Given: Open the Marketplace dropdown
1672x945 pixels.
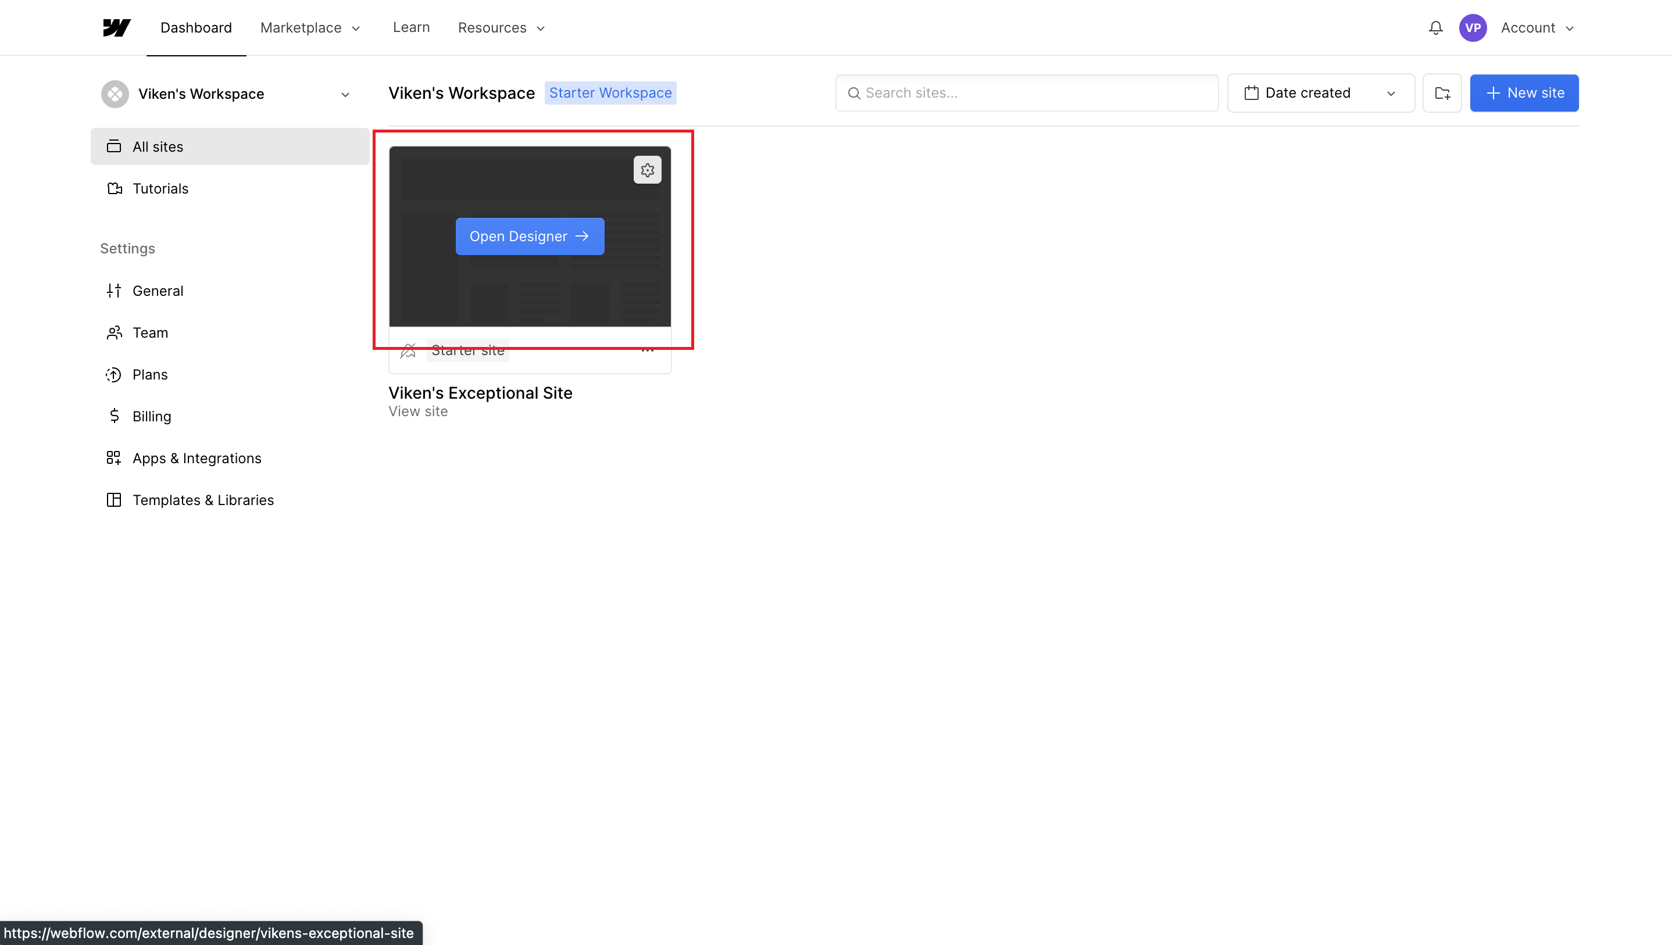Looking at the screenshot, I should (310, 28).
